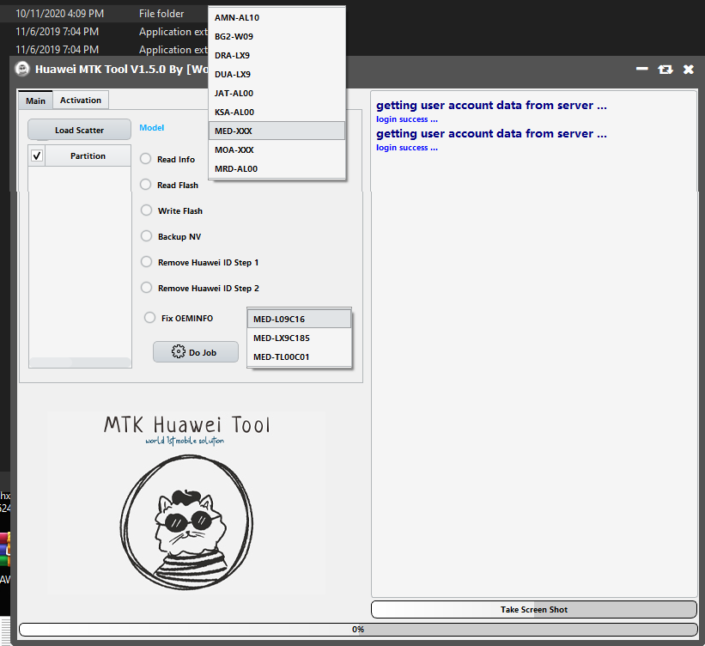705x646 pixels.
Task: Click first 'login success ...' log line
Action: [x=407, y=119]
